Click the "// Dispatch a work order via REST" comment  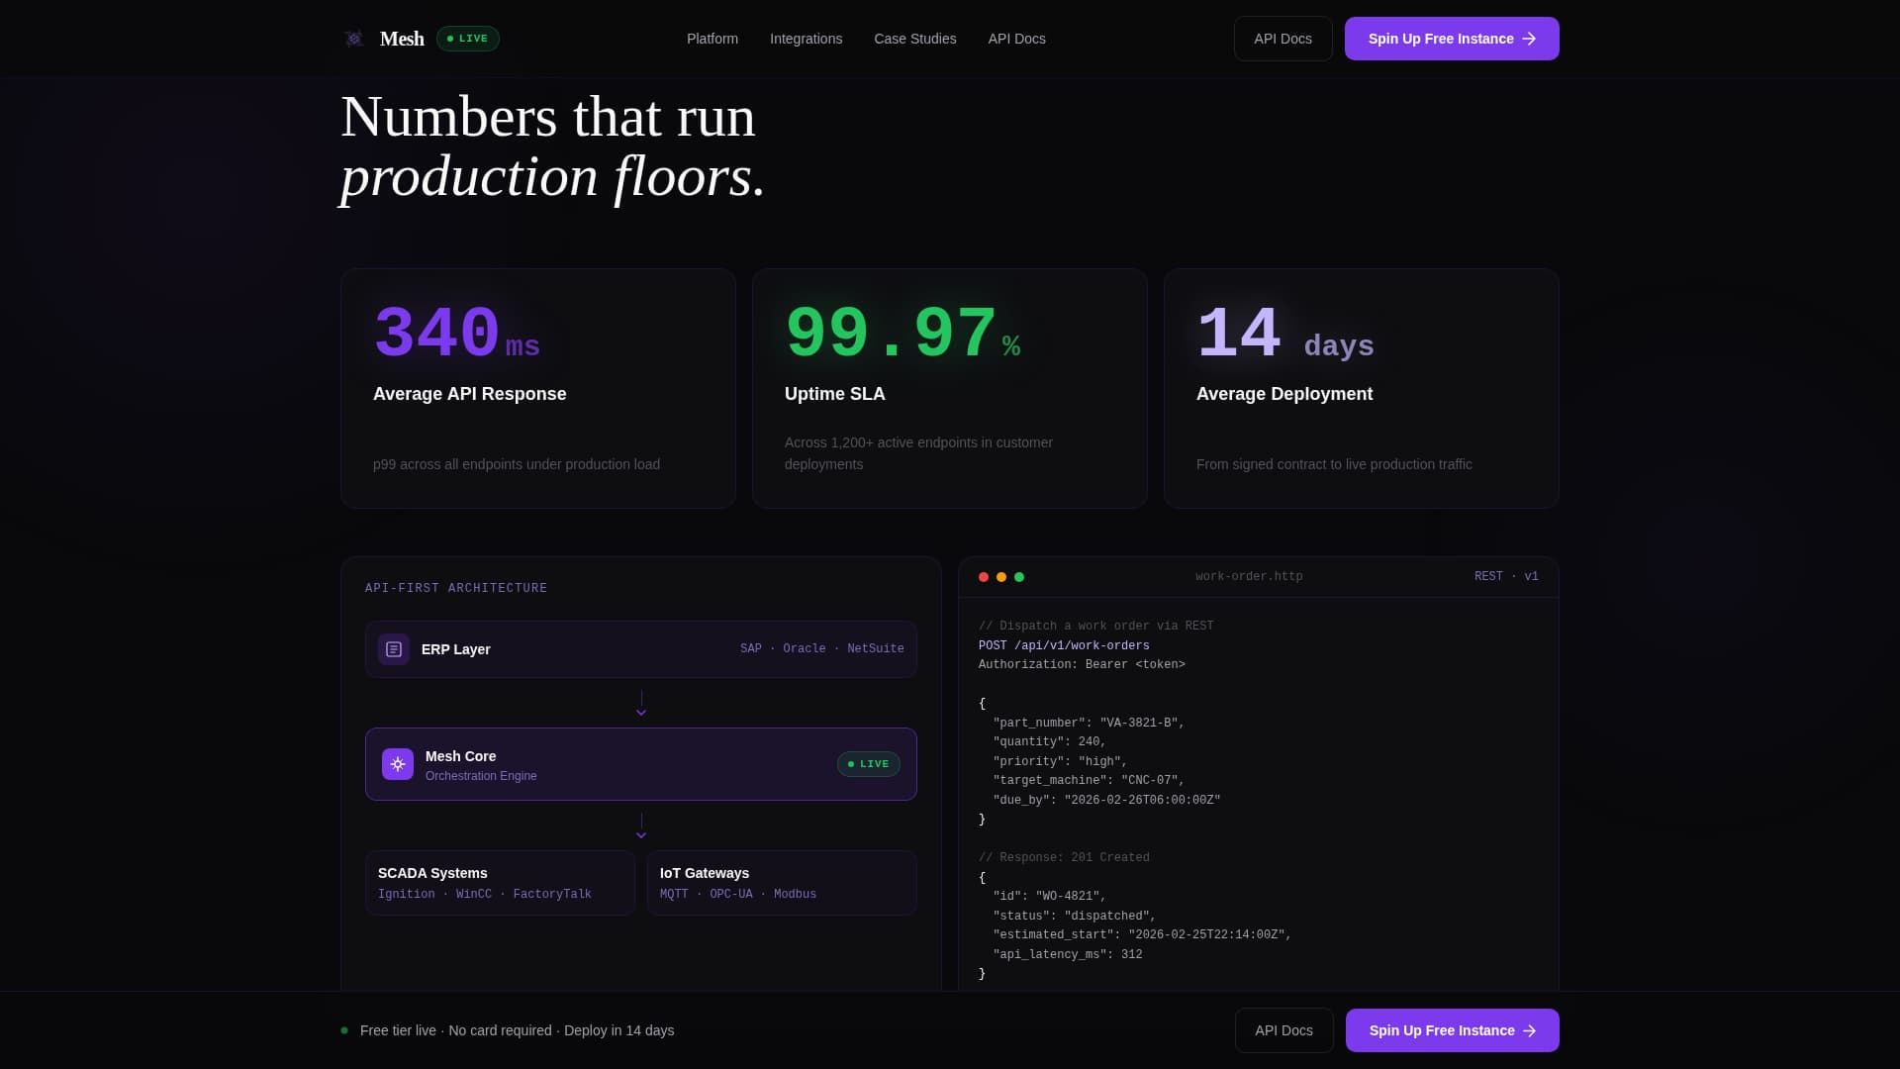coord(1096,627)
